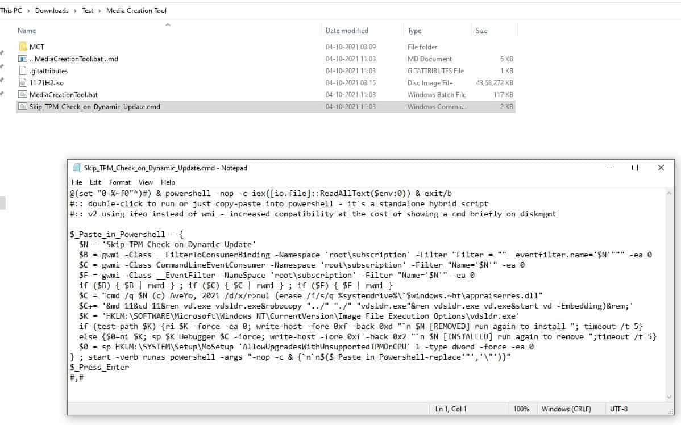Select the MCT folder name

[x=37, y=47]
